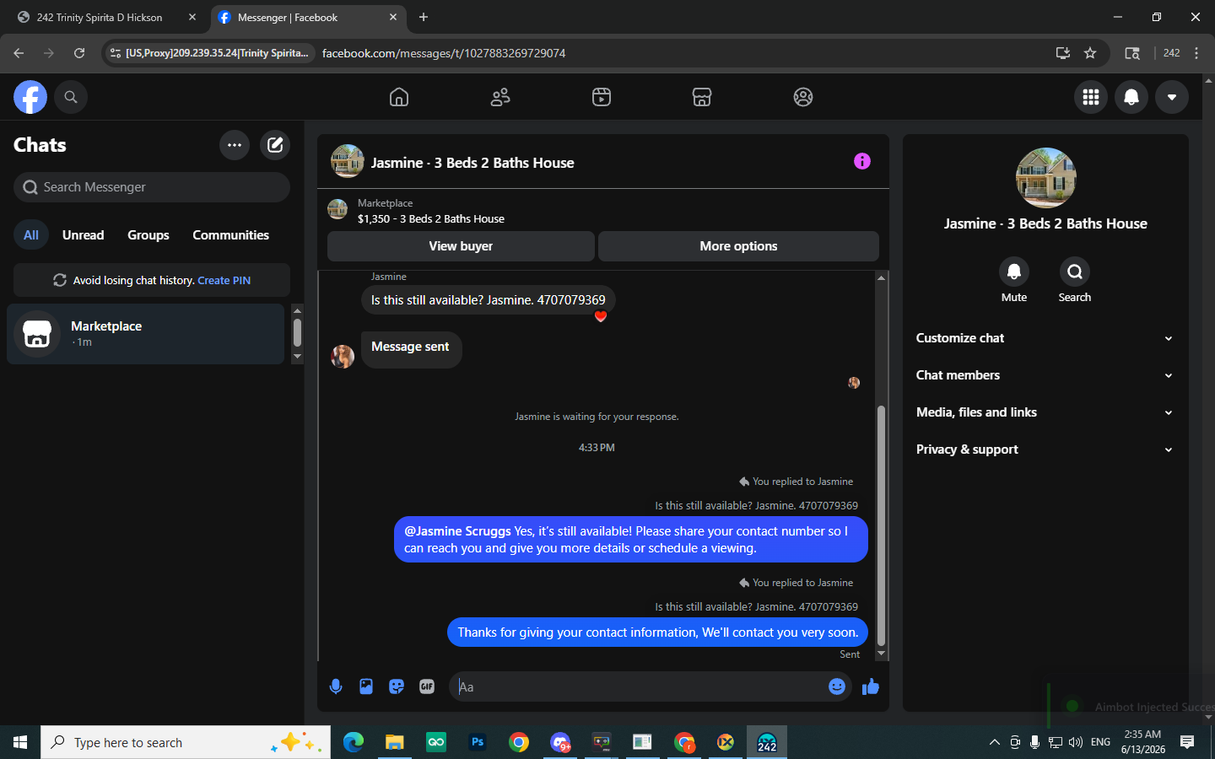Go to Home feed icon
Image resolution: width=1215 pixels, height=759 pixels.
point(399,97)
